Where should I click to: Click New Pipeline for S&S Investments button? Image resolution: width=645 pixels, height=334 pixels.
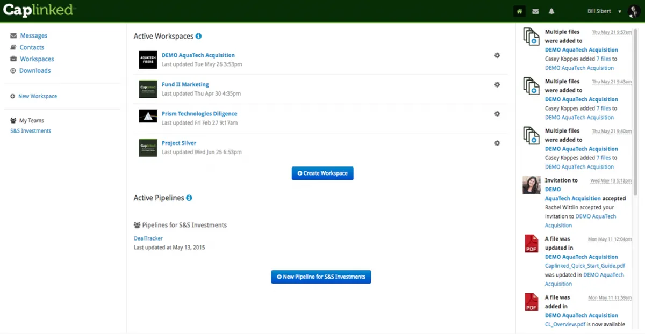(321, 277)
